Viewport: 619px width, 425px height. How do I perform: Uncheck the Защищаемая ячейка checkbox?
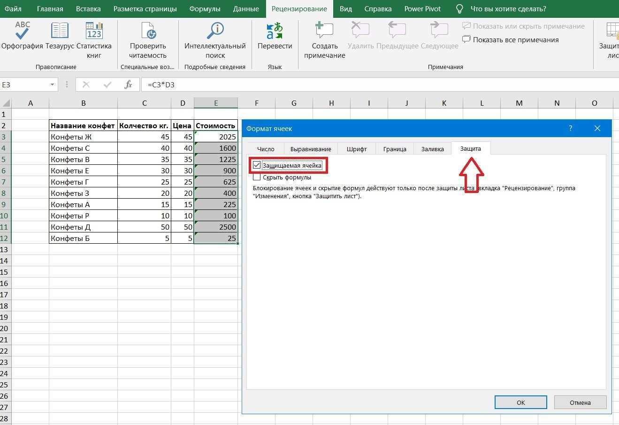[257, 165]
